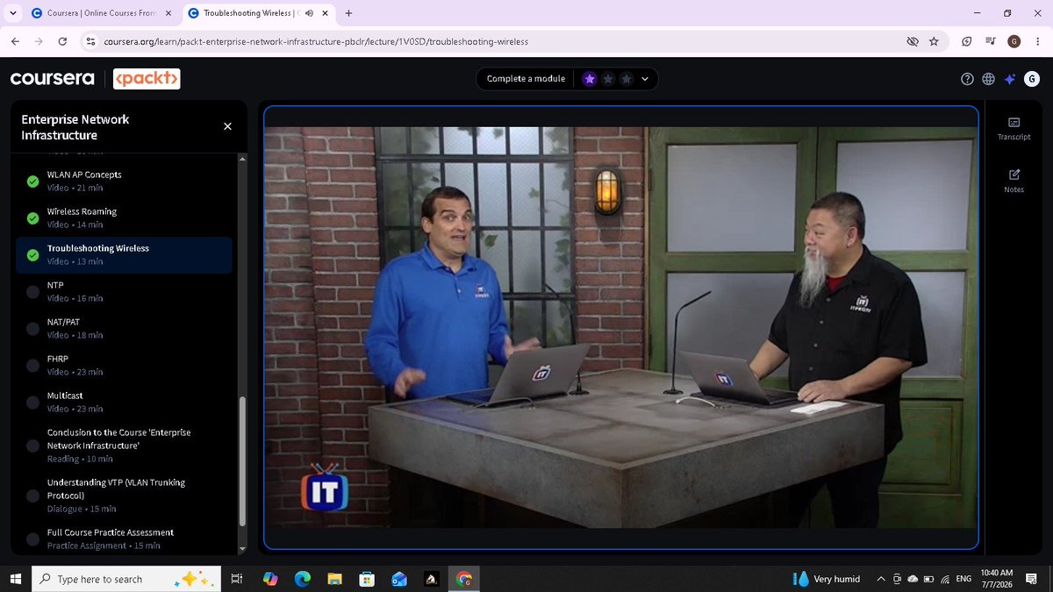Click the sidebar scrollbar thumb
The height and width of the screenshot is (592, 1053).
click(243, 462)
